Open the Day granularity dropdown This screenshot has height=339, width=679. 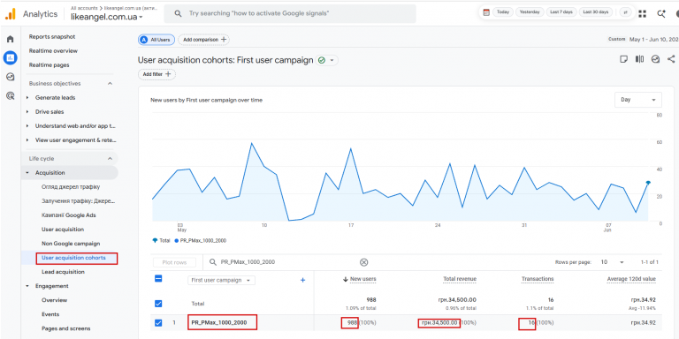(637, 100)
